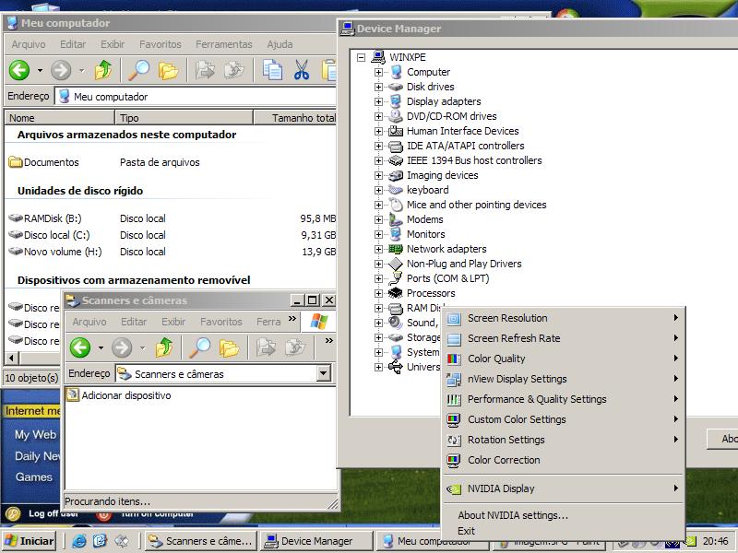The width and height of the screenshot is (738, 553).
Task: Switch to Scanners e câmeras taskbar button
Action: pos(201,541)
